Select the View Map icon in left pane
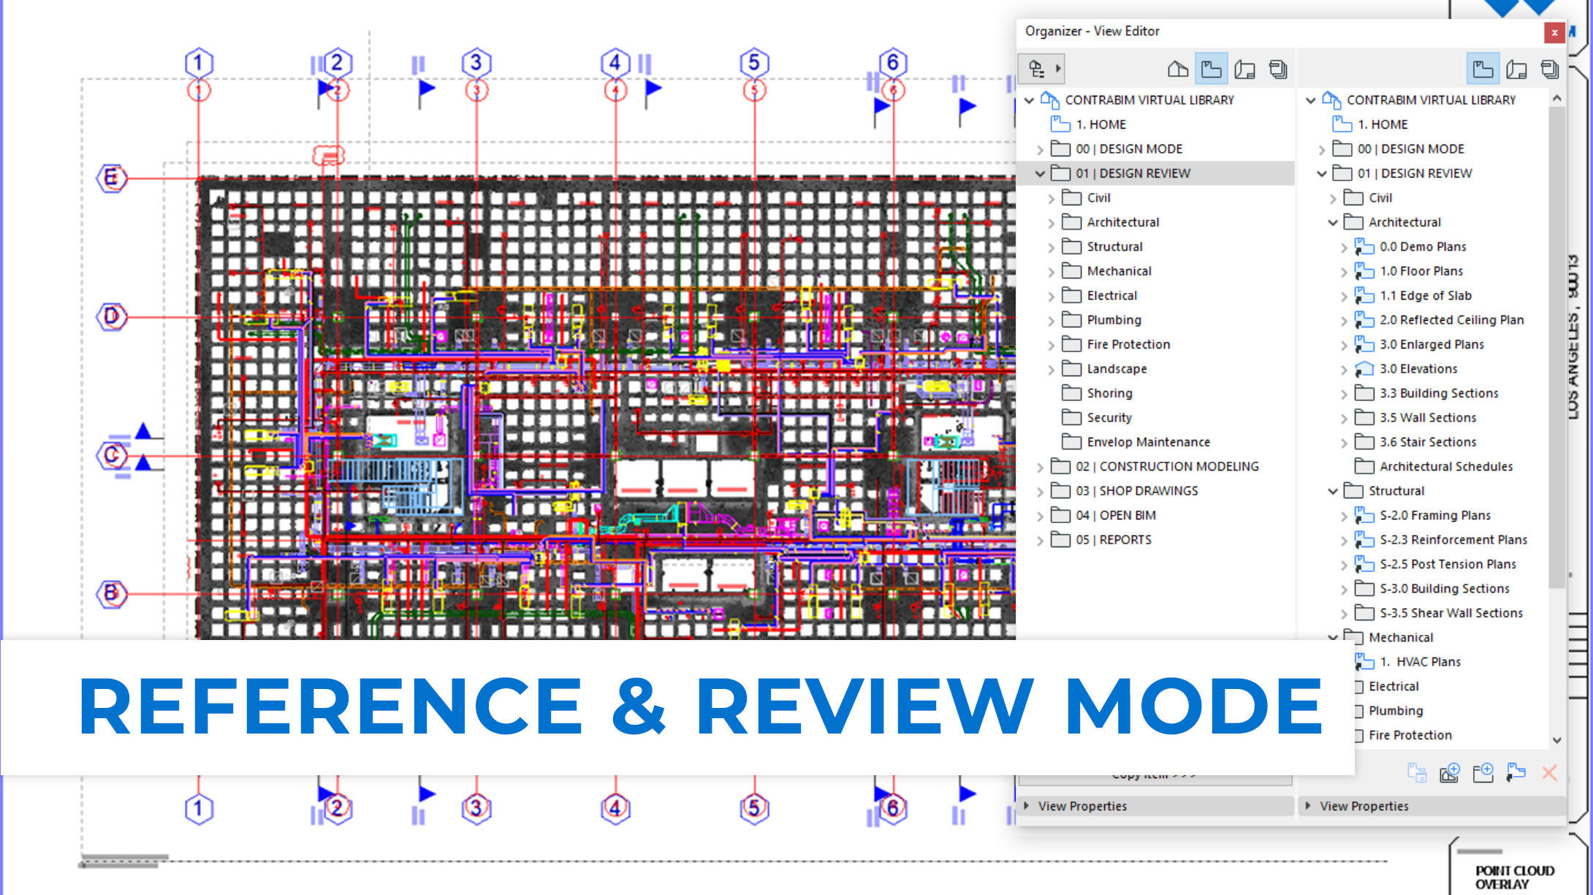This screenshot has height=895, width=1593. coord(1211,69)
